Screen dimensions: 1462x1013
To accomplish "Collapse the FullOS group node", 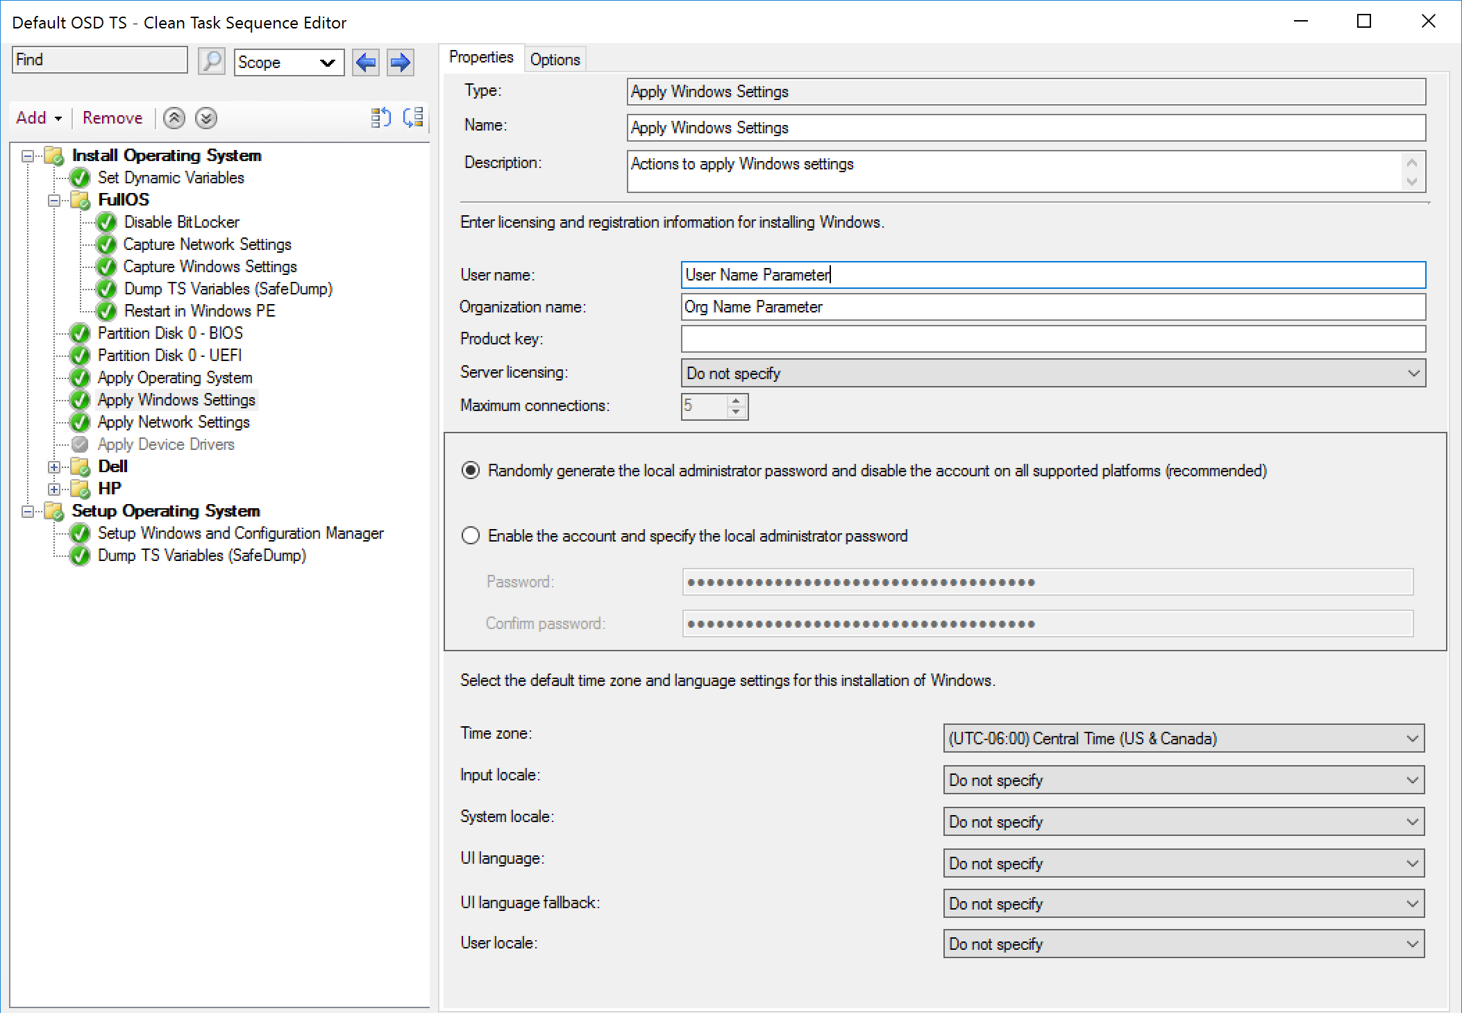I will [54, 200].
